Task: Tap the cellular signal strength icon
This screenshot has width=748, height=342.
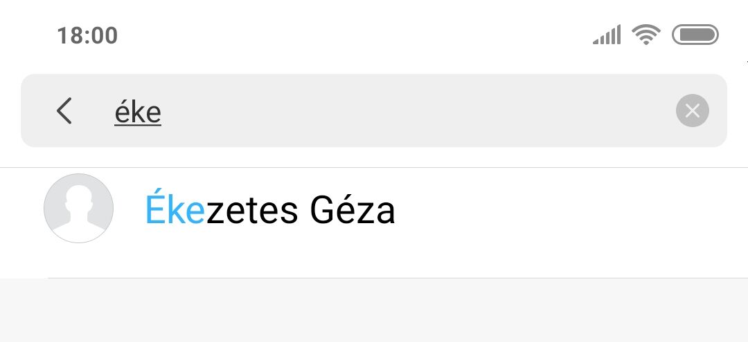Action: click(x=607, y=35)
